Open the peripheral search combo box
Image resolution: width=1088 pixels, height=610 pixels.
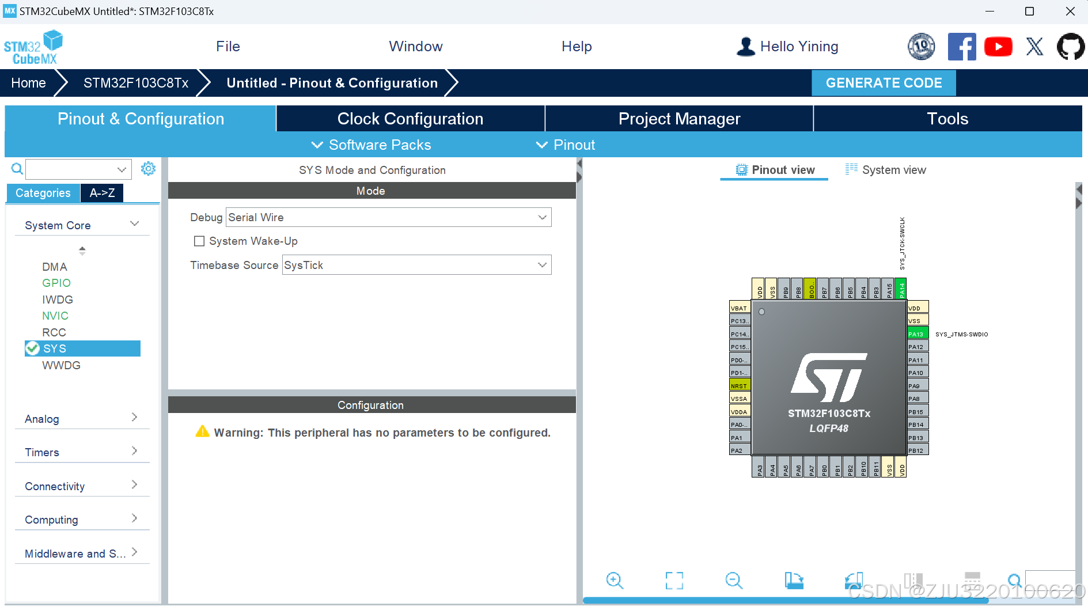tap(78, 169)
